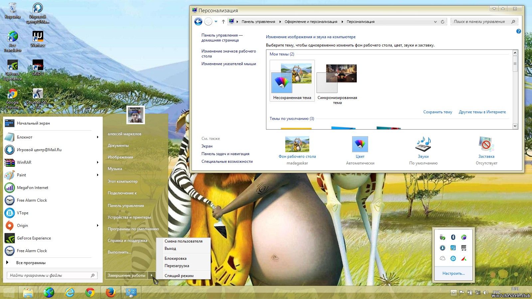This screenshot has width=532, height=299.
Task: Open Фон рабочего стола settings
Action: pos(297,150)
